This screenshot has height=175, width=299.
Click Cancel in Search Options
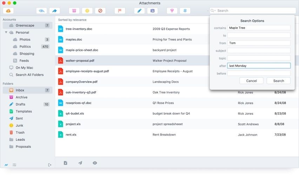click(251, 81)
